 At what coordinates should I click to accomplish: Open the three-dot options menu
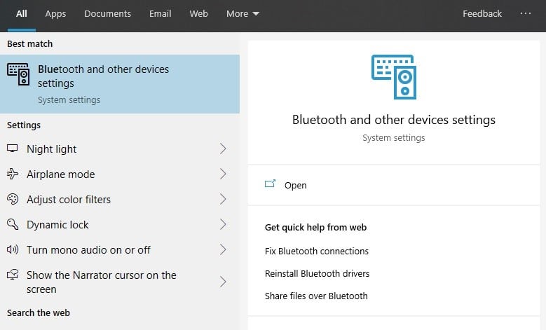click(526, 14)
